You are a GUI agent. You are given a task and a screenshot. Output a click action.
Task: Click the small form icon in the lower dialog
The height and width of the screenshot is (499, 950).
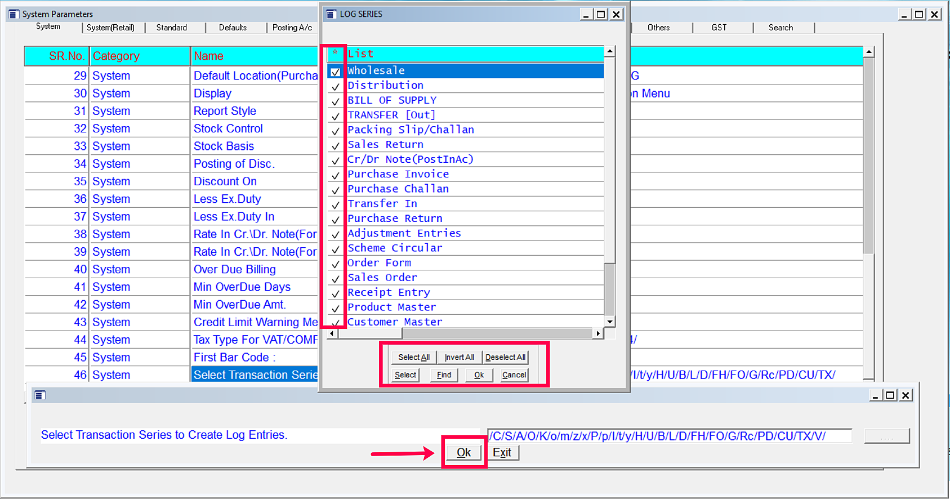[39, 395]
